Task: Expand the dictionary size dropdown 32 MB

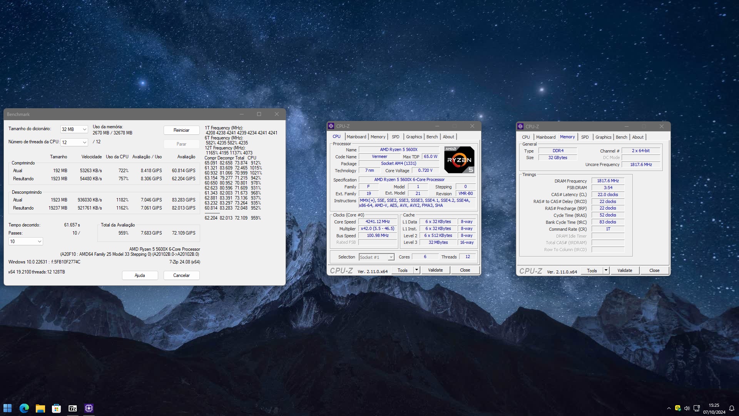Action: click(x=74, y=129)
